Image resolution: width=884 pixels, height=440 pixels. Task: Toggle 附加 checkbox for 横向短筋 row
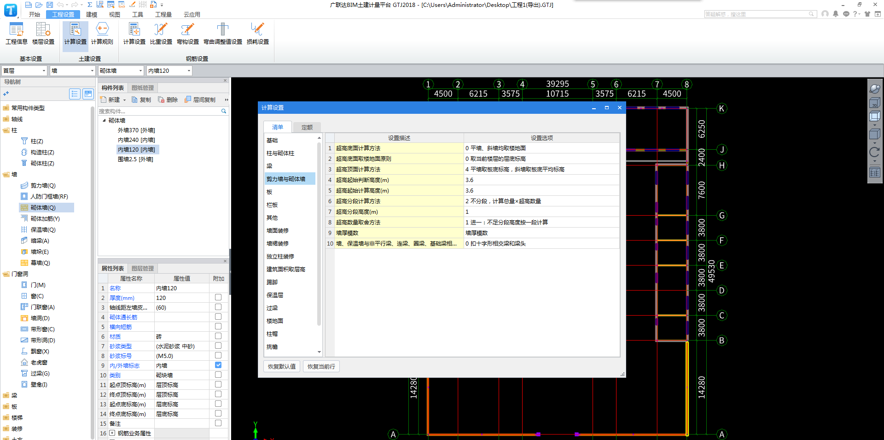pyautogui.click(x=218, y=327)
